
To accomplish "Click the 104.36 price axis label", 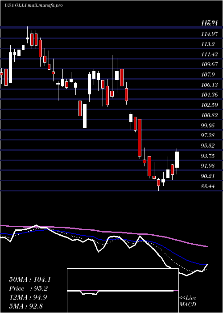I will click(x=209, y=95).
